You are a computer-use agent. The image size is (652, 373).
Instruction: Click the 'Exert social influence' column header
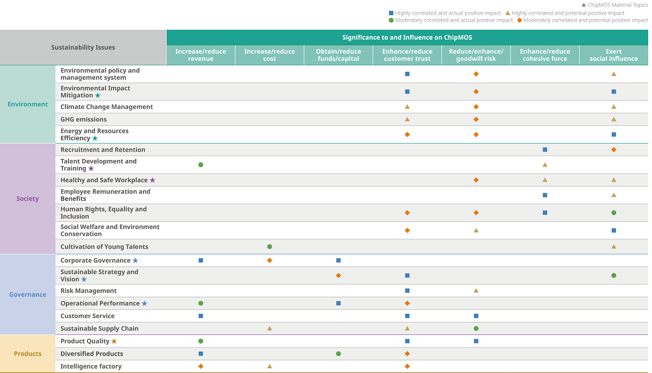pyautogui.click(x=614, y=55)
